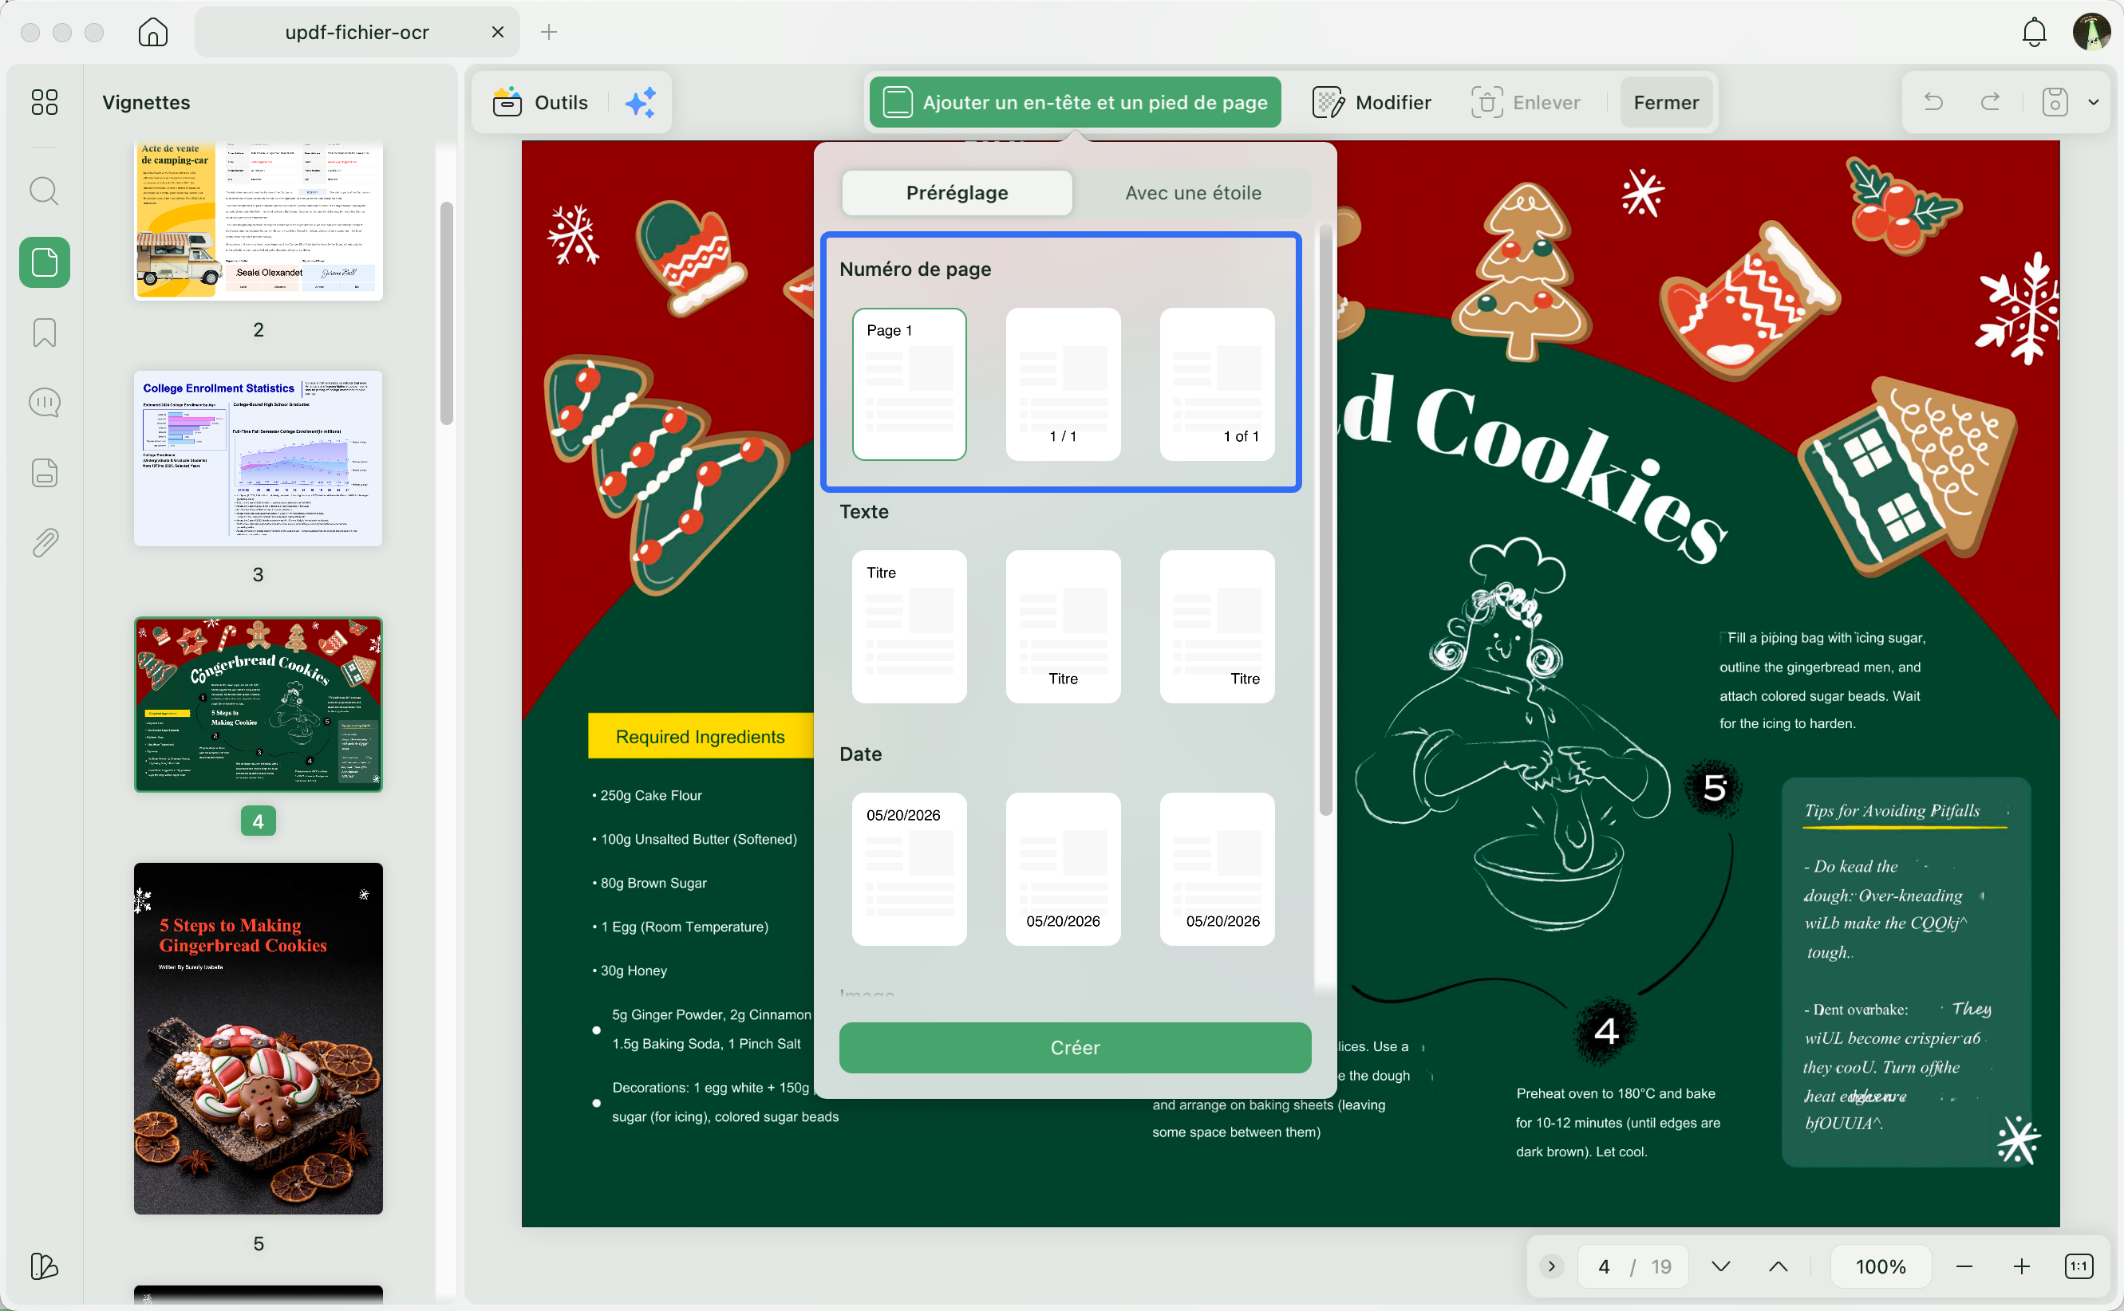The height and width of the screenshot is (1311, 2124).
Task: Switch to the Avec une étoile tab
Action: coord(1193,192)
